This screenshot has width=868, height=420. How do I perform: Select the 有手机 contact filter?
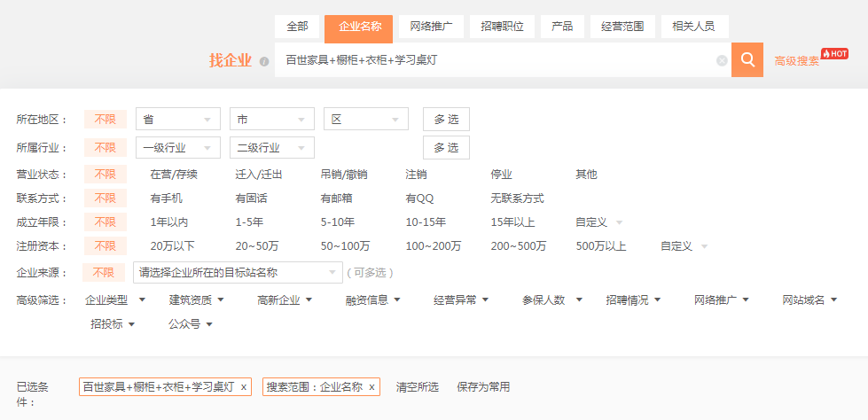coord(167,198)
